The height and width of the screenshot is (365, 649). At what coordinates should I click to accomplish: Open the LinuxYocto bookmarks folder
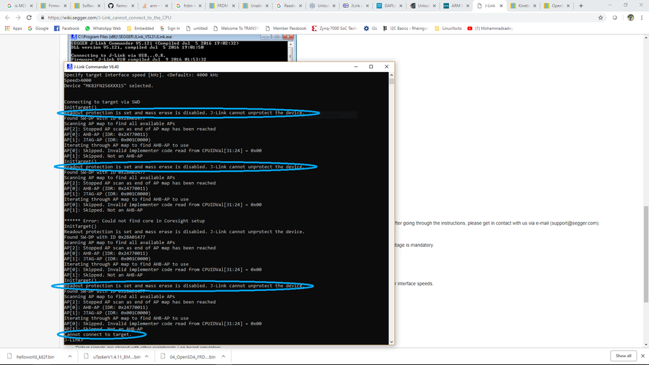click(448, 28)
